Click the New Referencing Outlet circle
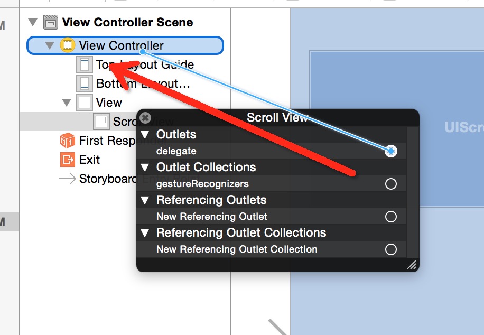The image size is (484, 335). [391, 217]
